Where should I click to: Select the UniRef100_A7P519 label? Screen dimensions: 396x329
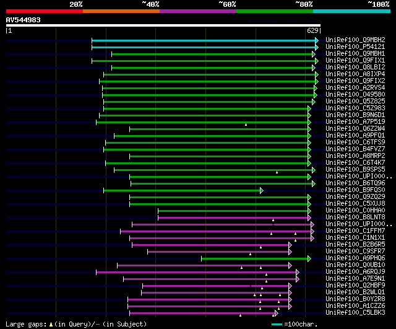[x=355, y=121]
